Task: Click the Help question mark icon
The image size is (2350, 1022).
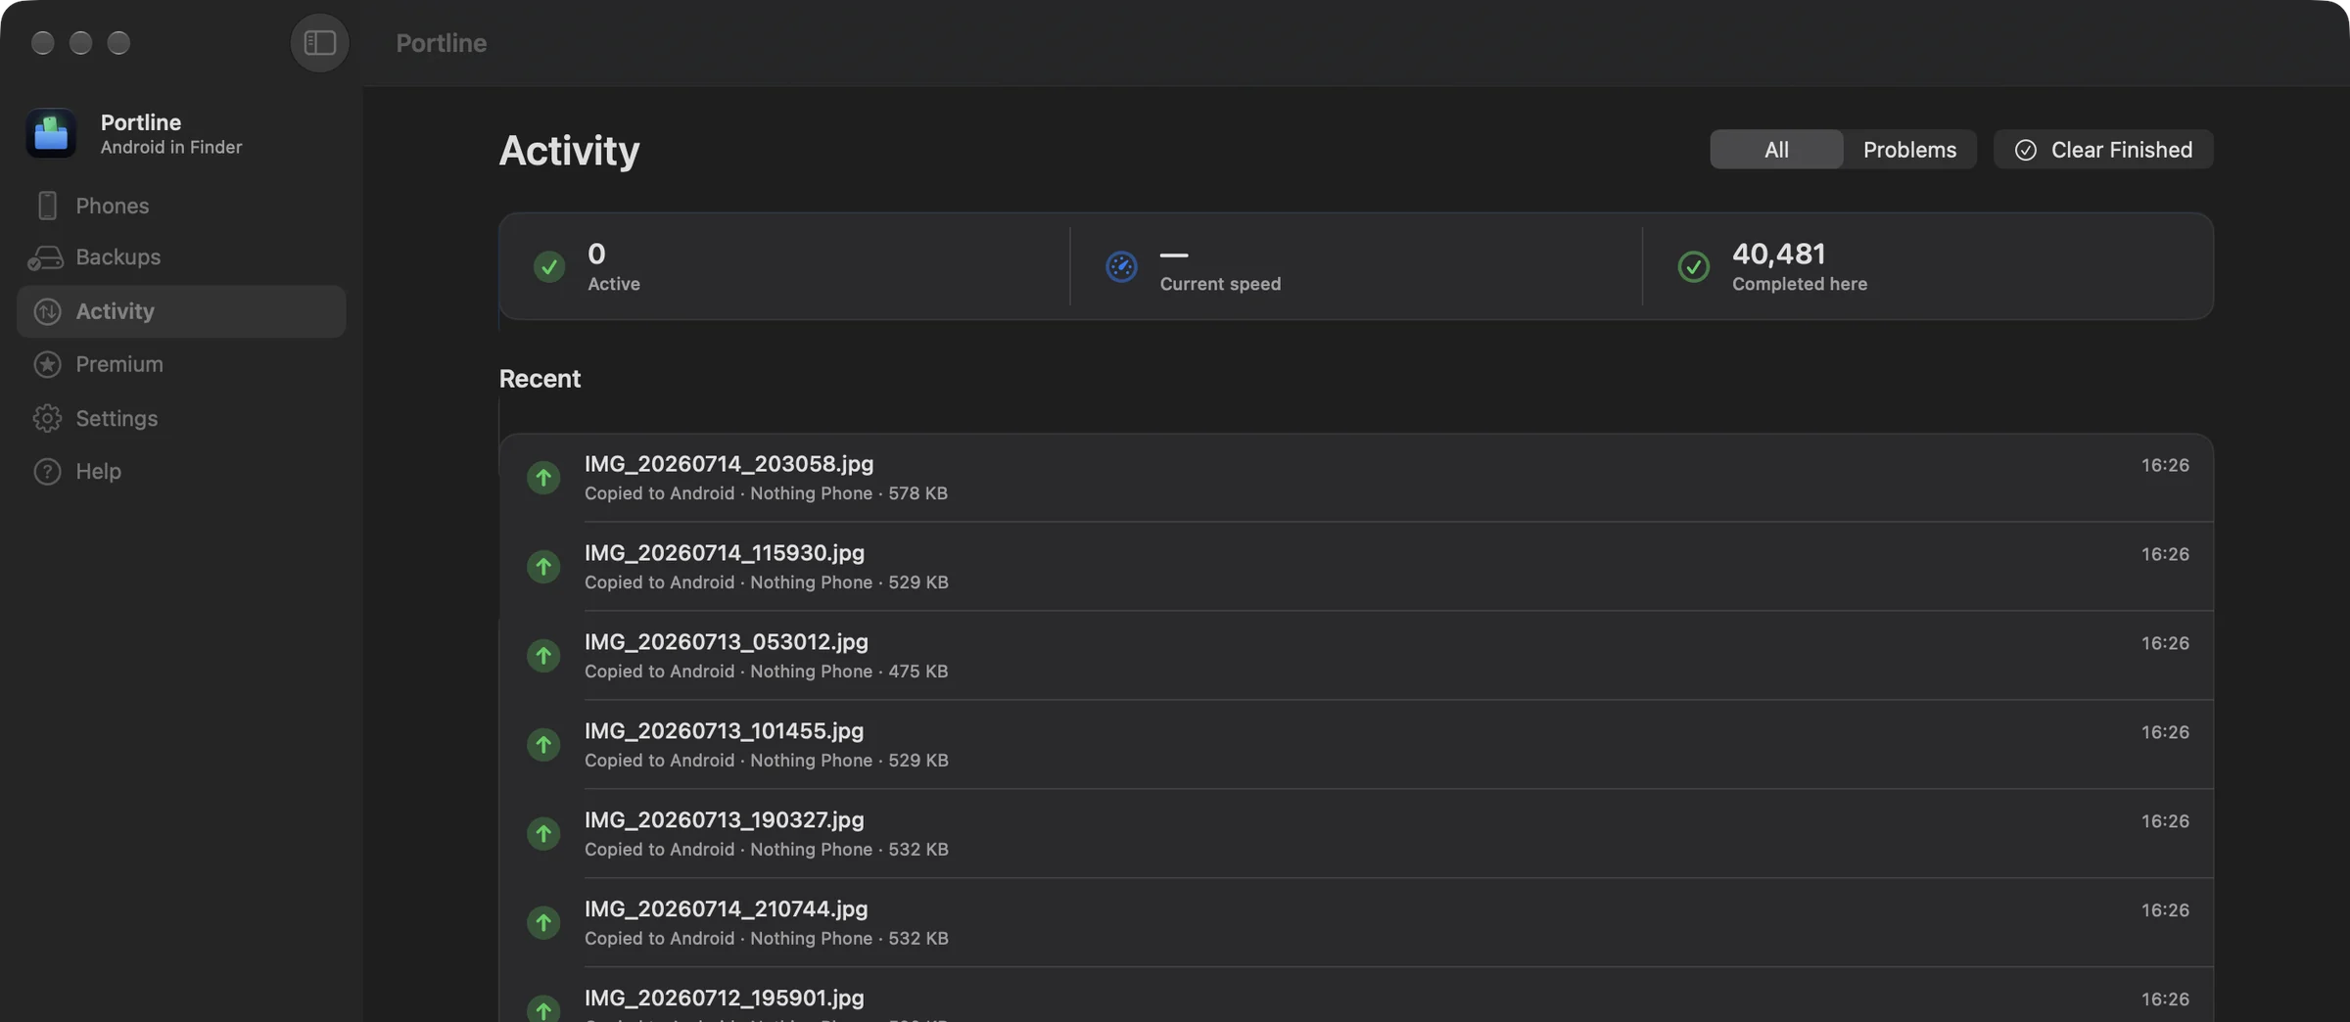Action: point(47,471)
